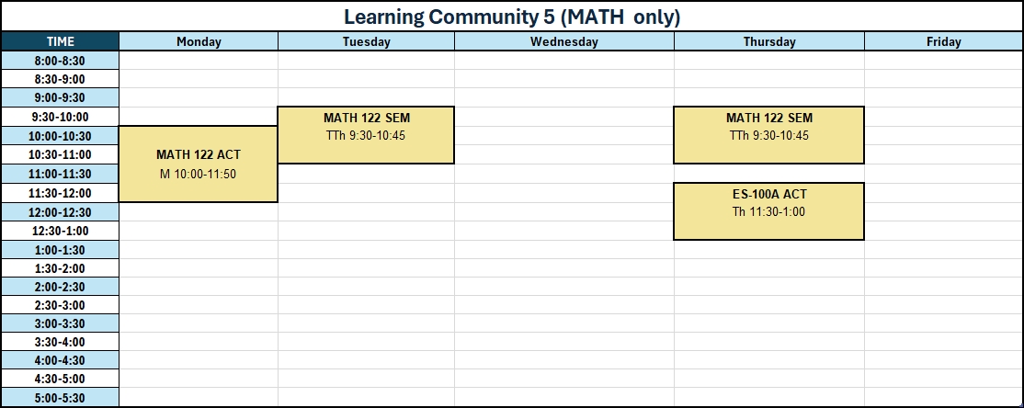Click the Thursday MATH 122 SEM block

point(769,134)
